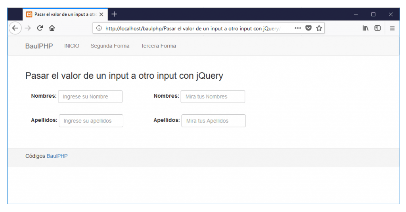Go to Tercera Forma page
The image size is (406, 212).
click(x=158, y=46)
